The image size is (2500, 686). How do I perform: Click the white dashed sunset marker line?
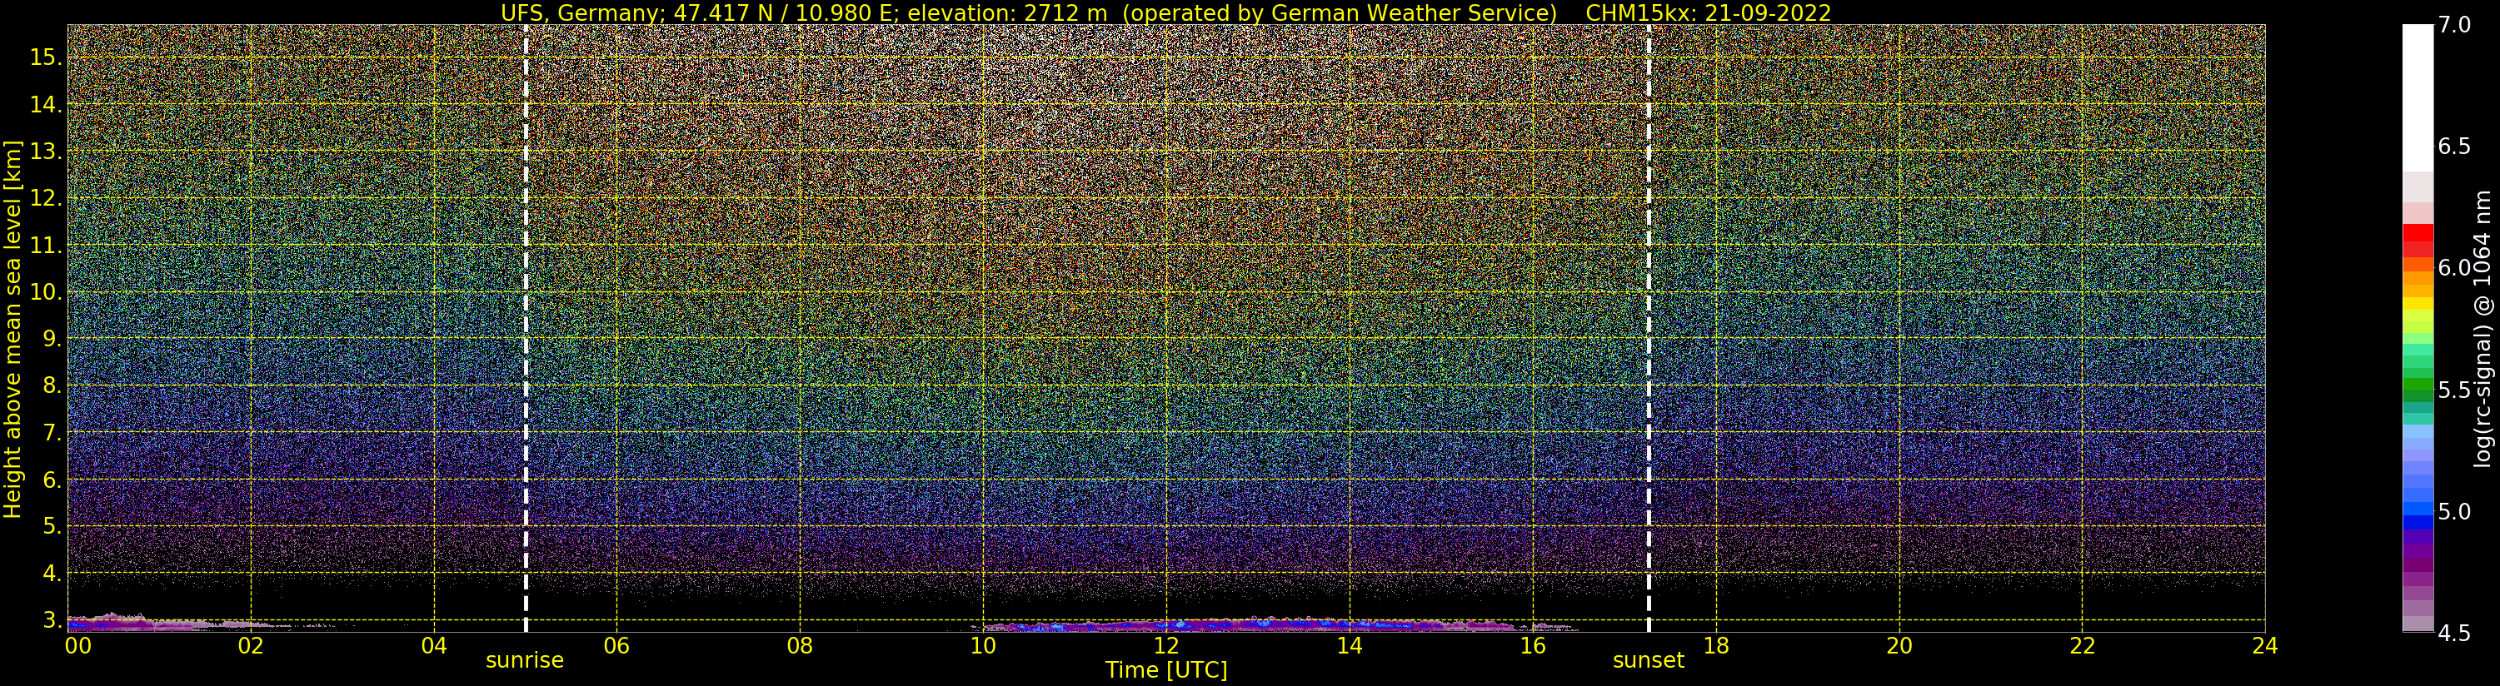(x=1648, y=328)
